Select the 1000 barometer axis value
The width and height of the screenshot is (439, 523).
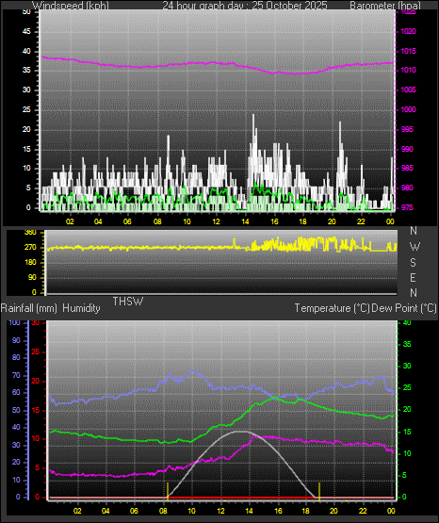click(x=408, y=109)
